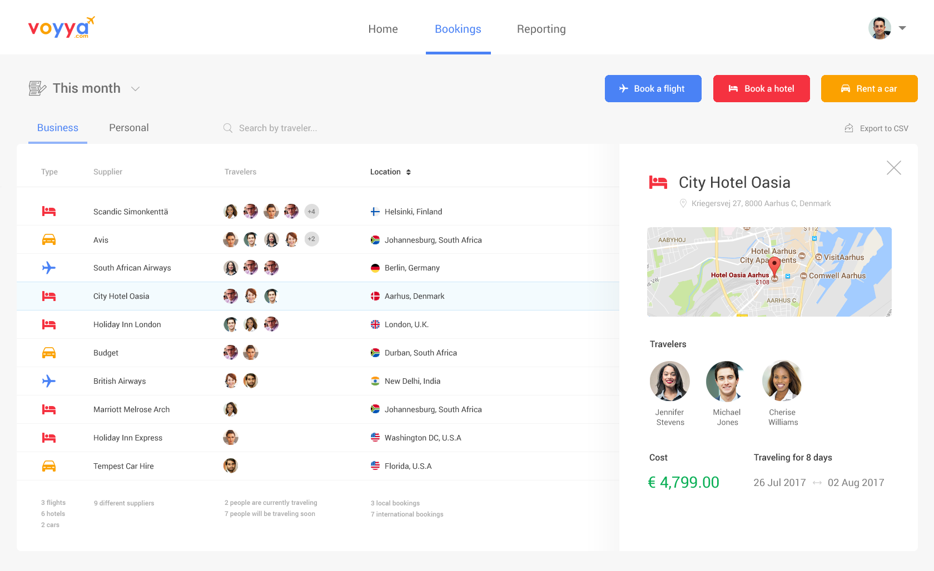
Task: Click Book a hotel button
Action: 762,88
